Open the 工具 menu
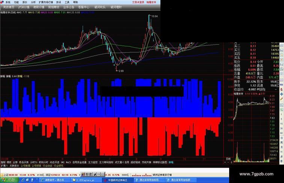The width and height of the screenshot is (284, 183). point(67,2)
